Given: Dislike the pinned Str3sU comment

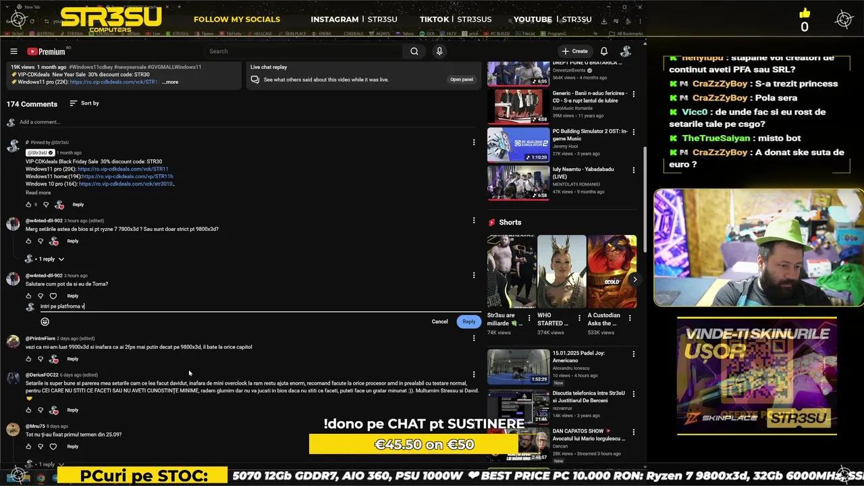Looking at the screenshot, I should 46,205.
